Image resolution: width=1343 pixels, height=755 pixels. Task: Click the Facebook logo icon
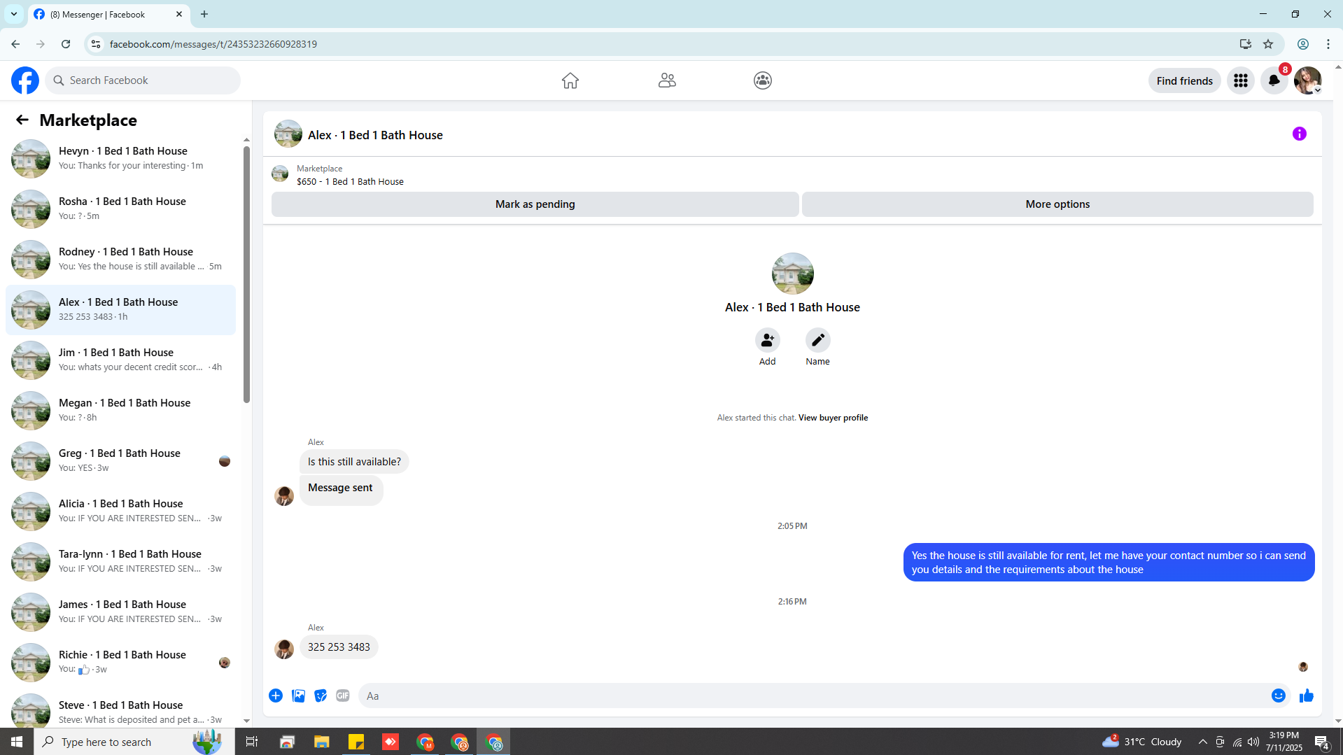tap(25, 80)
